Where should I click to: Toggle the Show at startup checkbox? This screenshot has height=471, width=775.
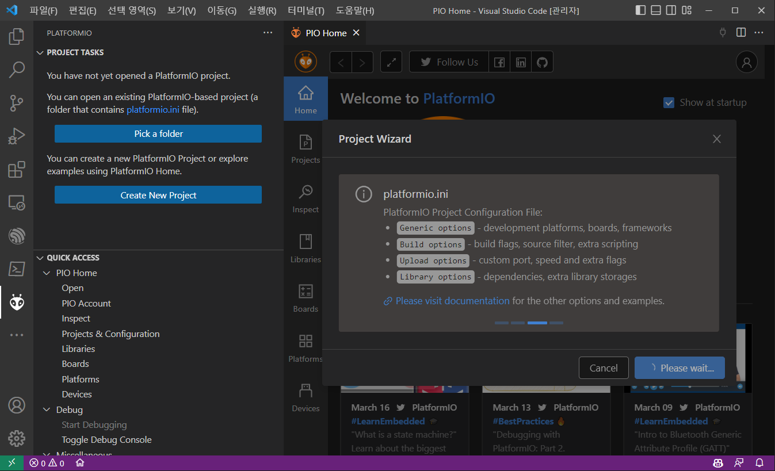pyautogui.click(x=669, y=102)
